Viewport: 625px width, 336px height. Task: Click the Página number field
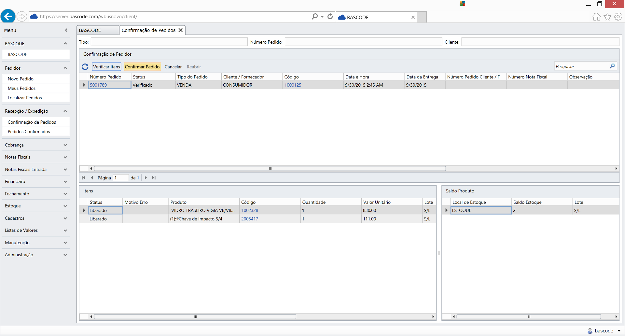click(x=121, y=178)
